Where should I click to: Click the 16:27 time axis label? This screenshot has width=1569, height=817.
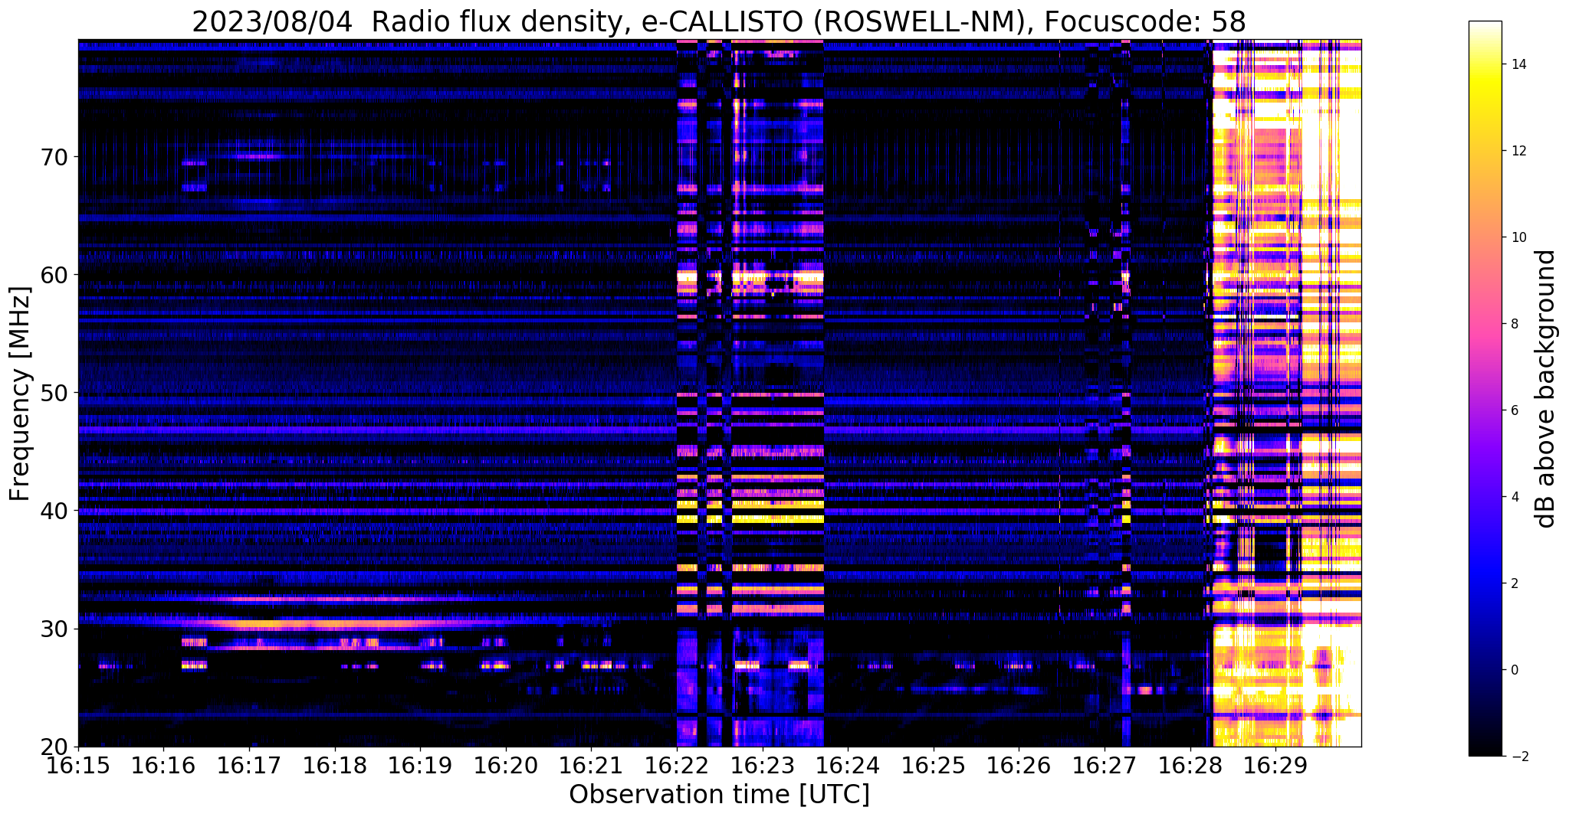pos(1105,766)
